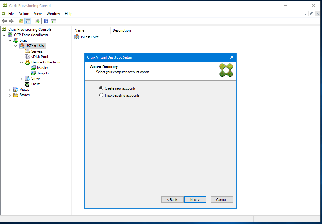Image resolution: width=322 pixels, height=224 pixels.
Task: Click the Servers folder icon
Action: (27, 51)
